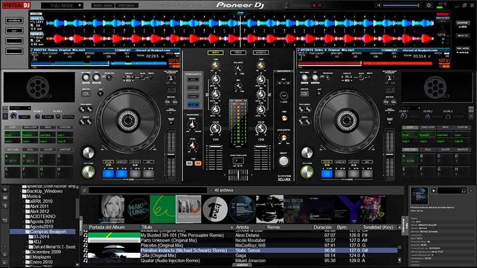Click the crossfader at mixer bottom

tap(238, 175)
